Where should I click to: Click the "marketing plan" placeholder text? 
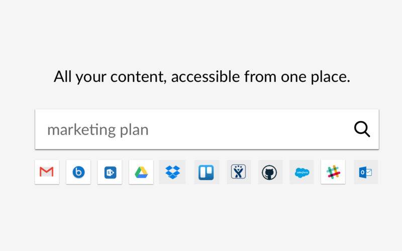(x=97, y=130)
